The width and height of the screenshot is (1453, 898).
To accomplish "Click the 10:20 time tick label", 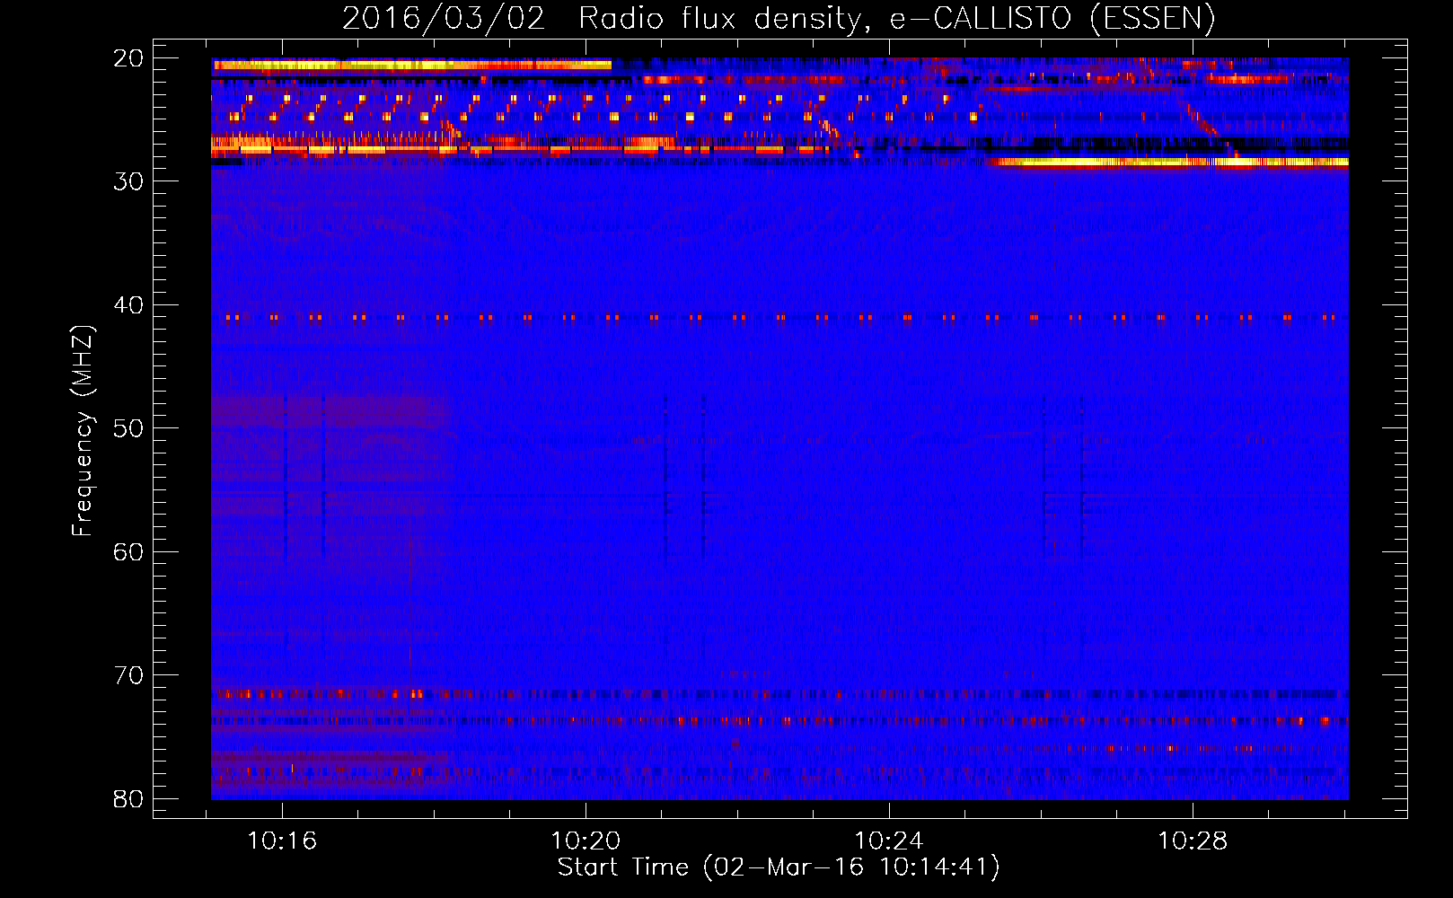I will point(586,841).
